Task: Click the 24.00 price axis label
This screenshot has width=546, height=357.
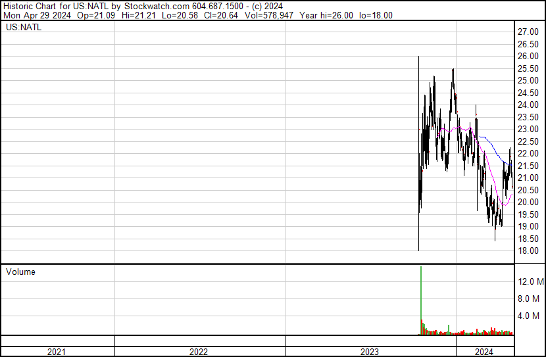Action: 528,105
